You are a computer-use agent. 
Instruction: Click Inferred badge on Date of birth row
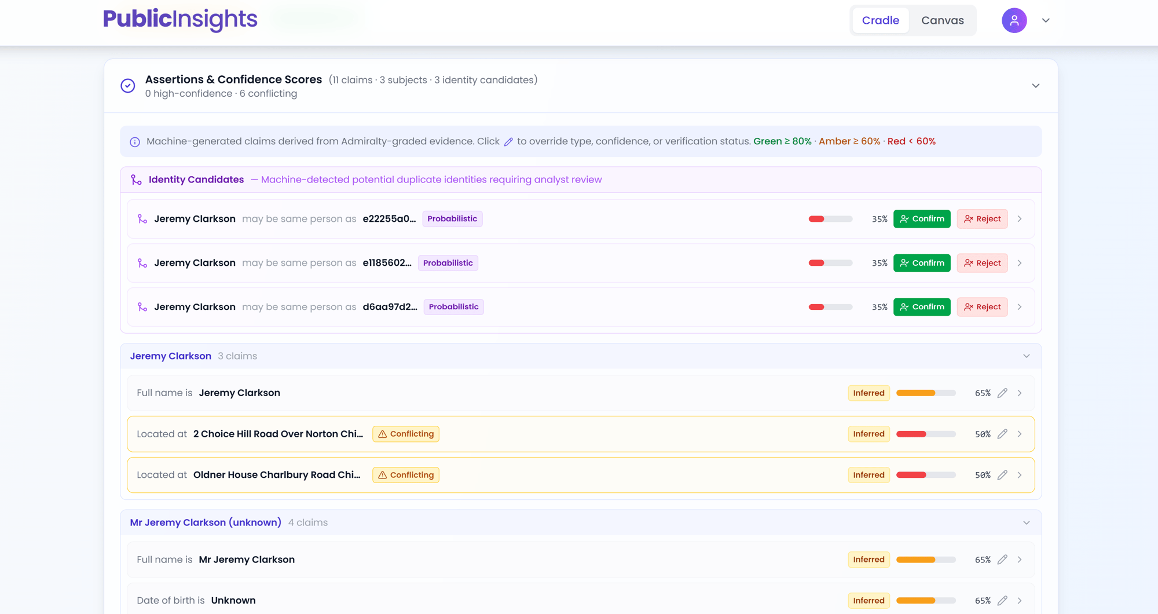(869, 601)
